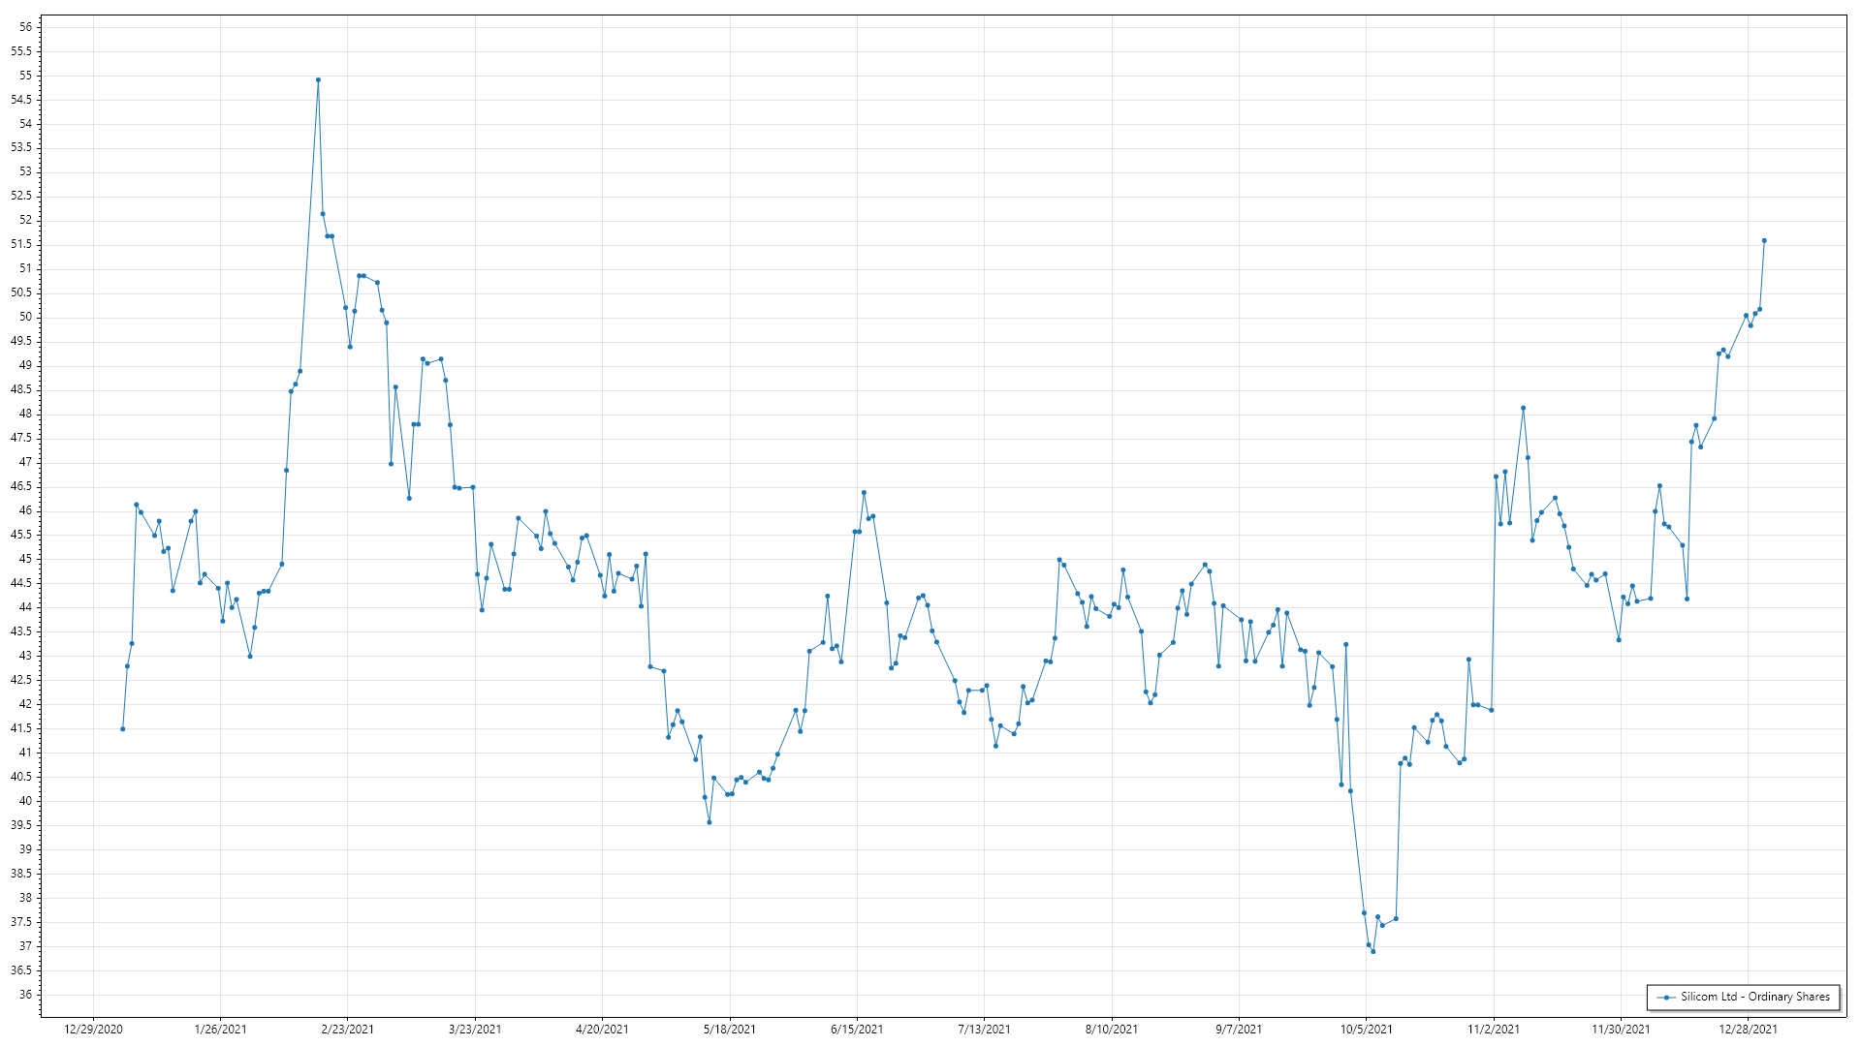The width and height of the screenshot is (1861, 1046).
Task: Click the highest data point near 55
Action: pyautogui.click(x=318, y=80)
